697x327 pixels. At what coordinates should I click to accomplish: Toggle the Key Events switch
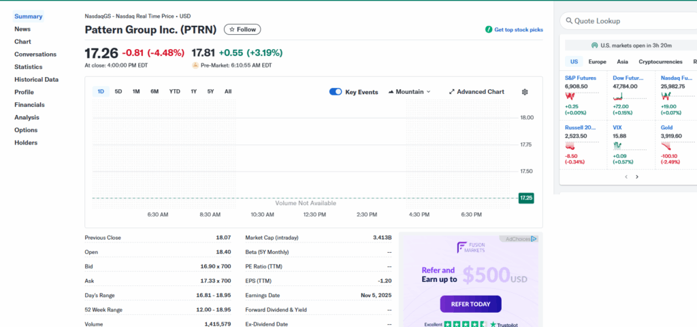[x=335, y=92]
